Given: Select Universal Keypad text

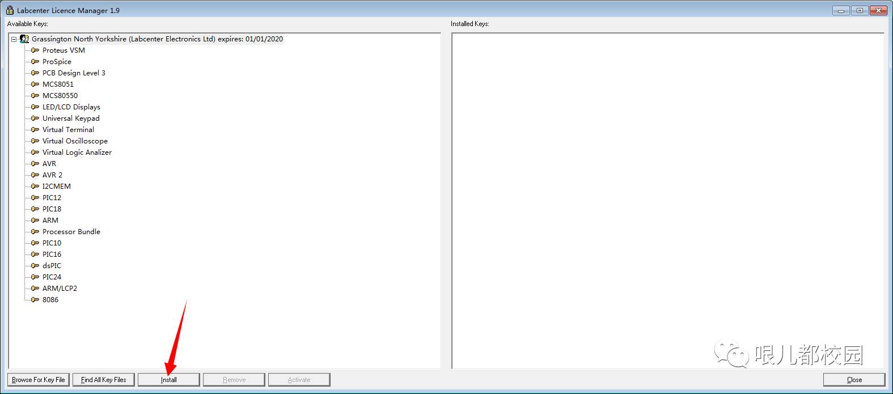Looking at the screenshot, I should 71,118.
